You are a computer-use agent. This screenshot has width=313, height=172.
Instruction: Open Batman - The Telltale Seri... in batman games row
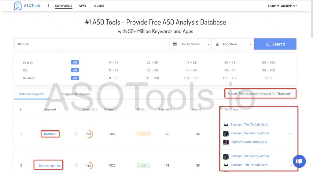250,165
